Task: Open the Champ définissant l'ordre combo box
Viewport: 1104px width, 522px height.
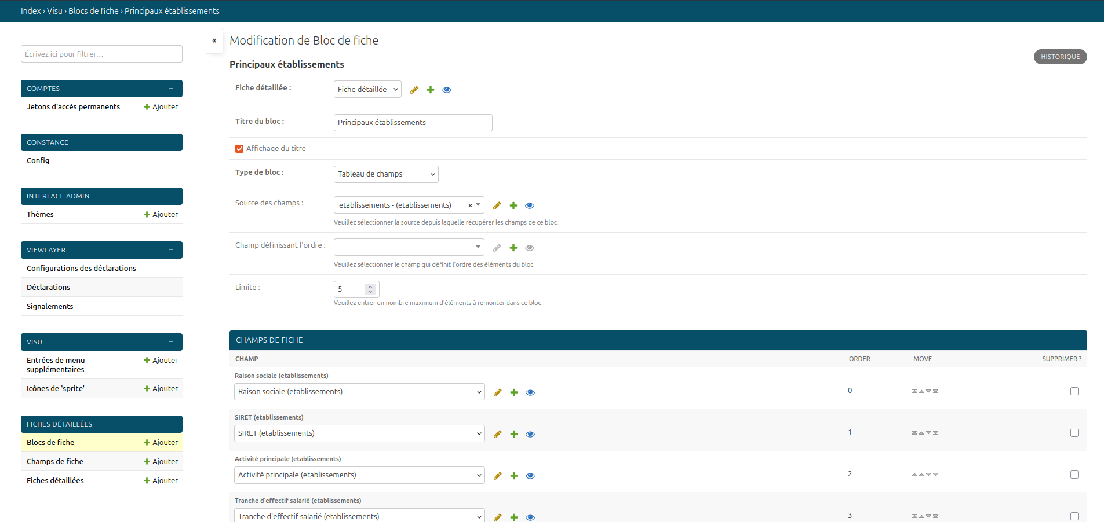Action: [x=409, y=247]
